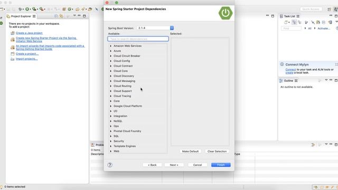Click the Open Type toolbar icon

point(77,9)
